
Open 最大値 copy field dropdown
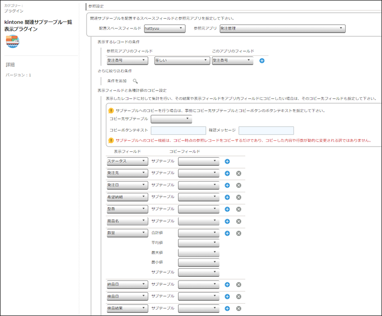[x=199, y=253]
